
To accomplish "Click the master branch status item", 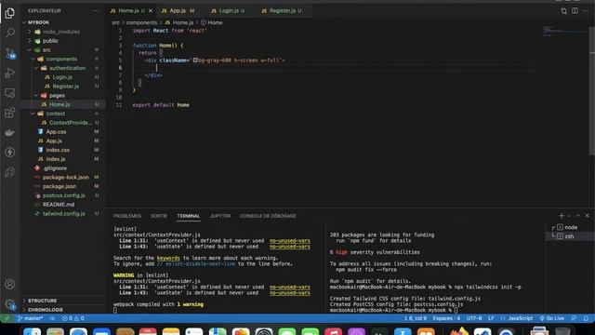I will pyautogui.click(x=31, y=318).
